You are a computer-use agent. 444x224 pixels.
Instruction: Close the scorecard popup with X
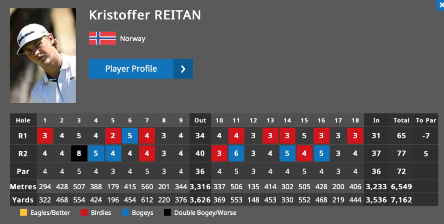440,5
